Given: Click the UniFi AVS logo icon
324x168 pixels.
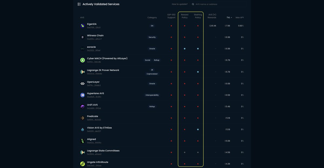Looking at the screenshot, I should coord(83,107).
